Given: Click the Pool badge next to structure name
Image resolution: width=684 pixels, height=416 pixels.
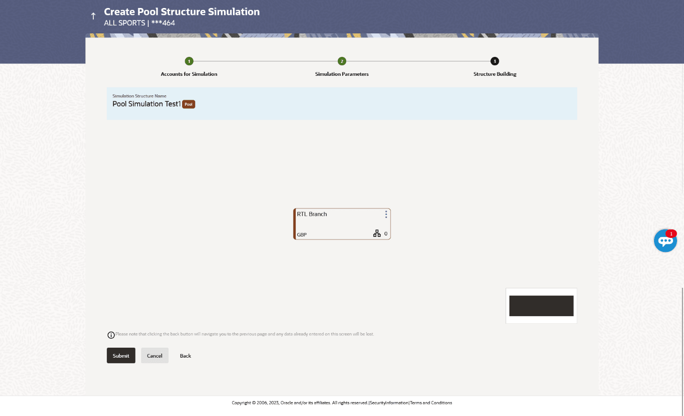Looking at the screenshot, I should [x=189, y=104].
